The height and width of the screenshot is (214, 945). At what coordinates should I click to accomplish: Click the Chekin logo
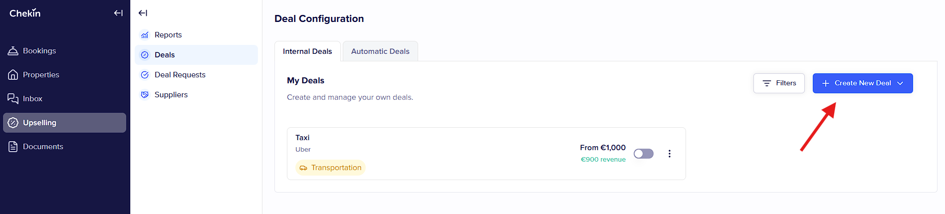coord(25,13)
